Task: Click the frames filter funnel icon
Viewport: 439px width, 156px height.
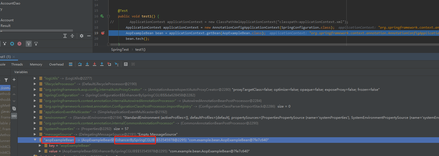Action: coord(6,80)
